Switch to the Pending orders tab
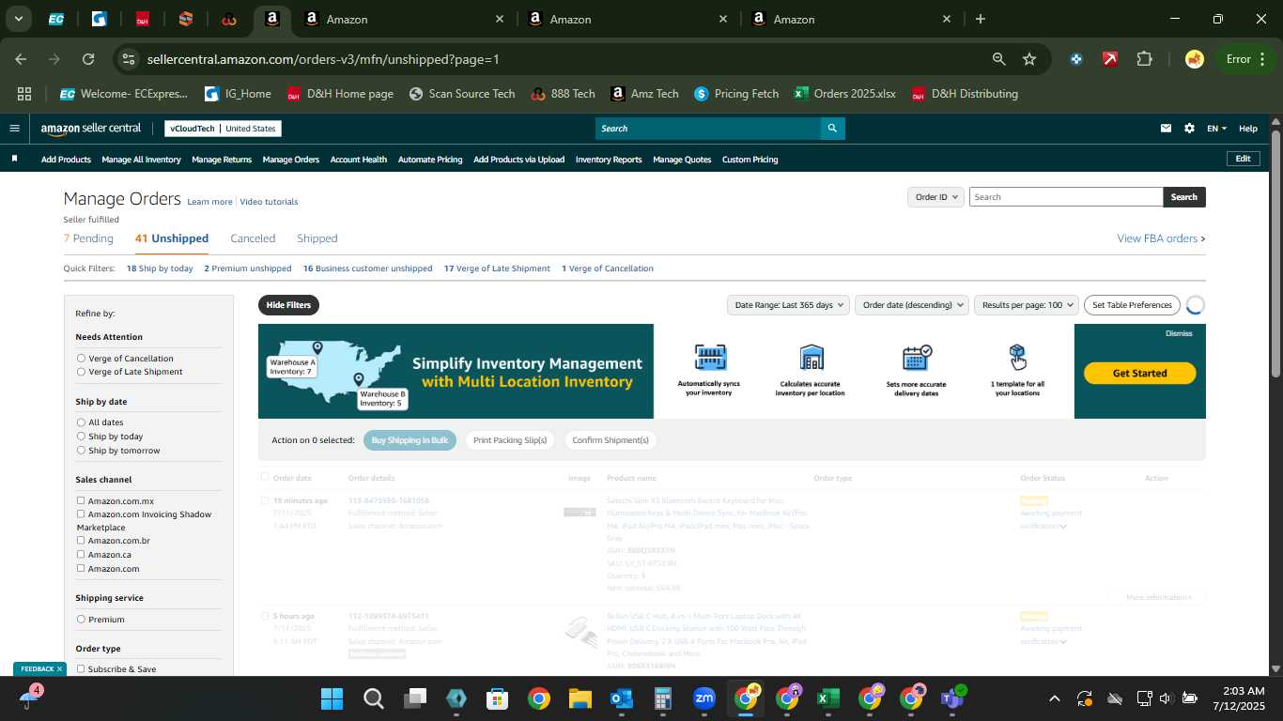The width and height of the screenshot is (1283, 721). click(88, 238)
